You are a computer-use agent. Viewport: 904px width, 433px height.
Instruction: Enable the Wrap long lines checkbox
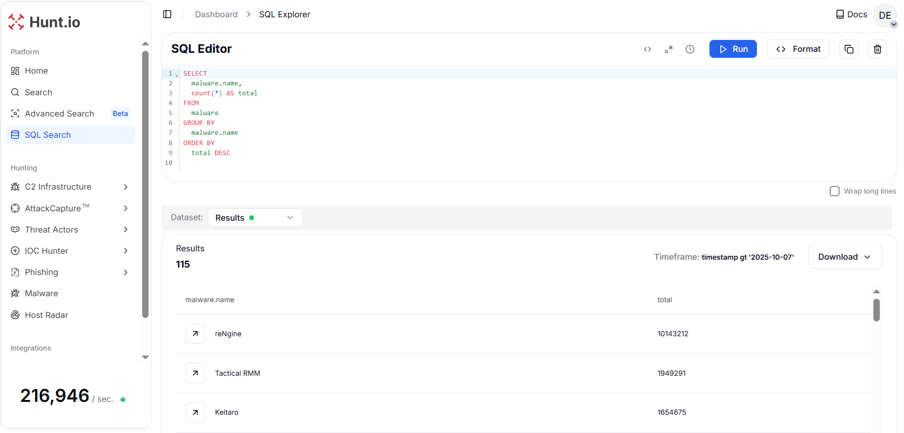834,191
